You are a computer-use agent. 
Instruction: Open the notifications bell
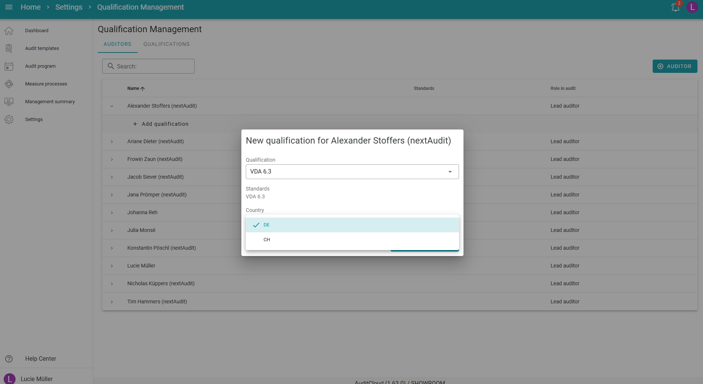tap(675, 7)
